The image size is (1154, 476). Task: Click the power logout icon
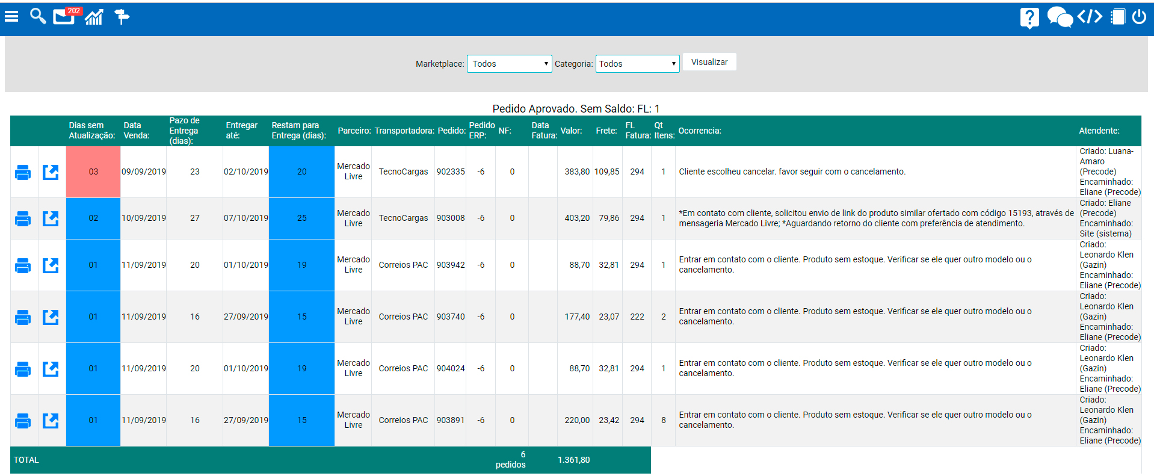click(1139, 16)
